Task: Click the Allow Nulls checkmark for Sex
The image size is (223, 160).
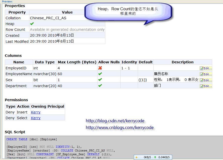Action: pyautogui.click(x=100, y=80)
